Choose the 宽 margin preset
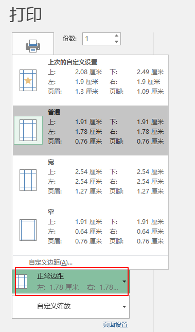195x332 pixels. point(90,180)
